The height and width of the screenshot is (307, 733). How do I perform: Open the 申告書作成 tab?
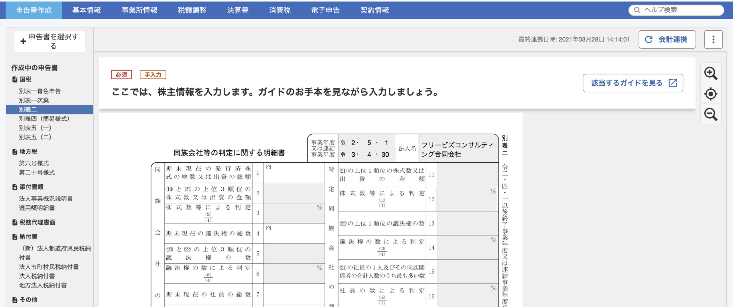pos(34,10)
